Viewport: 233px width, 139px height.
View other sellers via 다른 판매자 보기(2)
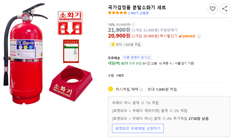137,58
